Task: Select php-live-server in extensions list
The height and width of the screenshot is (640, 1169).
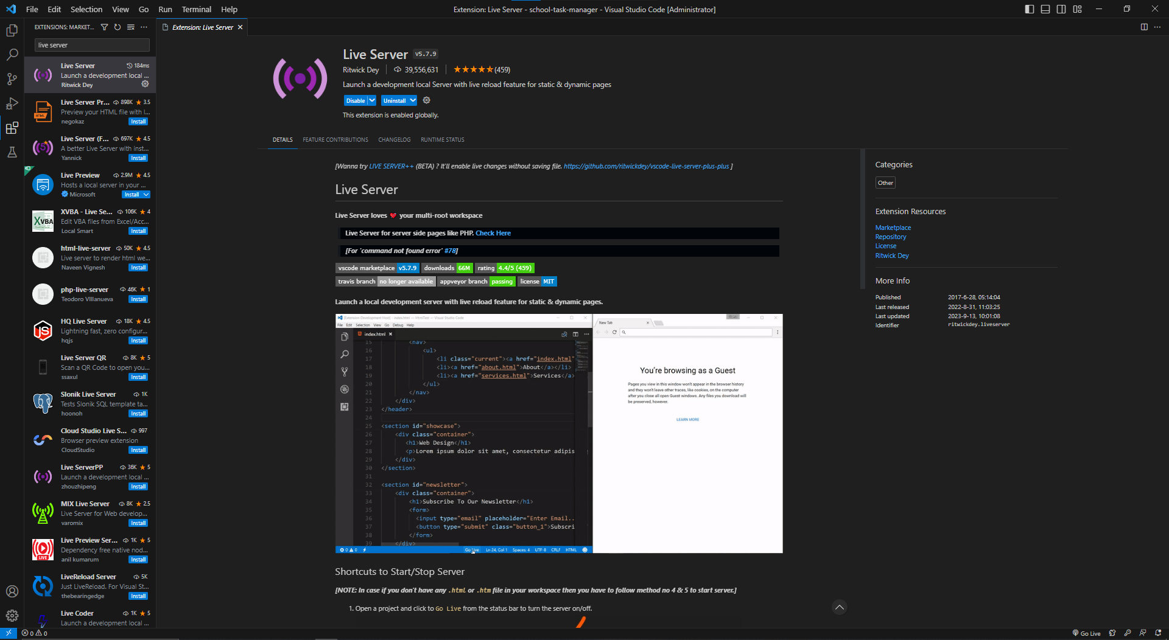Action: click(x=90, y=294)
